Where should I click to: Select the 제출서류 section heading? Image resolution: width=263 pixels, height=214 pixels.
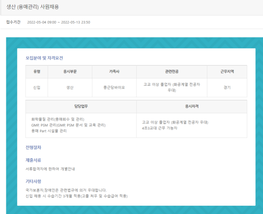(x=33, y=160)
